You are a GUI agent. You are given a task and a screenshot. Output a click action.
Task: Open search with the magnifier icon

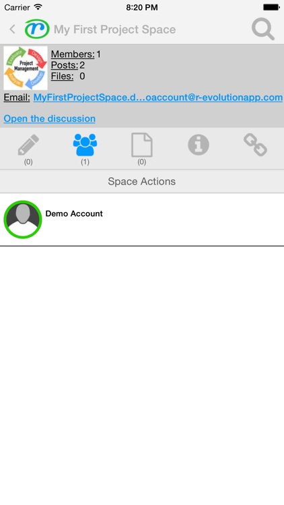[x=263, y=30]
